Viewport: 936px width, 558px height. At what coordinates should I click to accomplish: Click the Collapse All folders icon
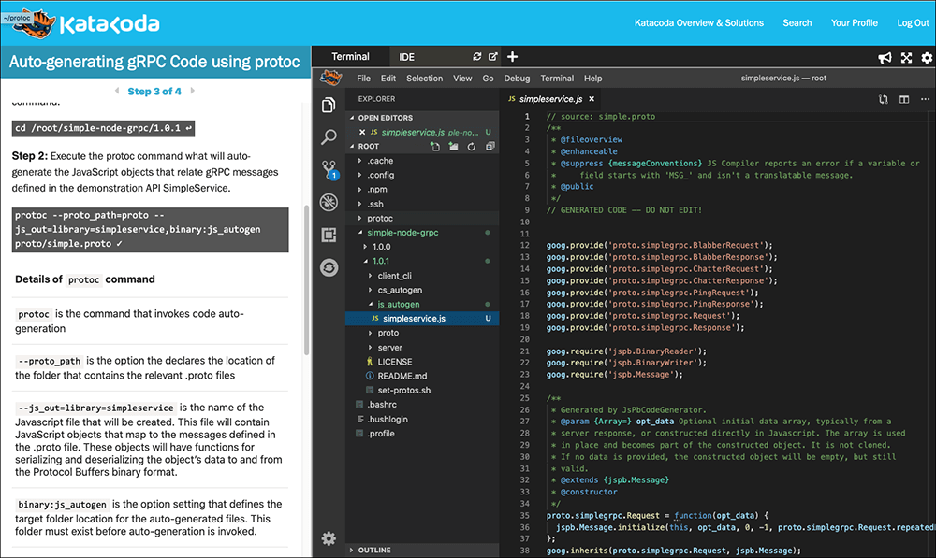(x=490, y=146)
